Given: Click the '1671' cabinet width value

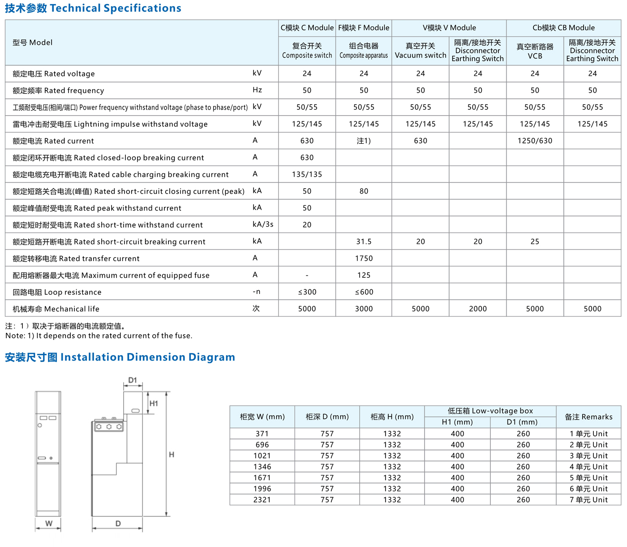Looking at the screenshot, I should pyautogui.click(x=262, y=478).
